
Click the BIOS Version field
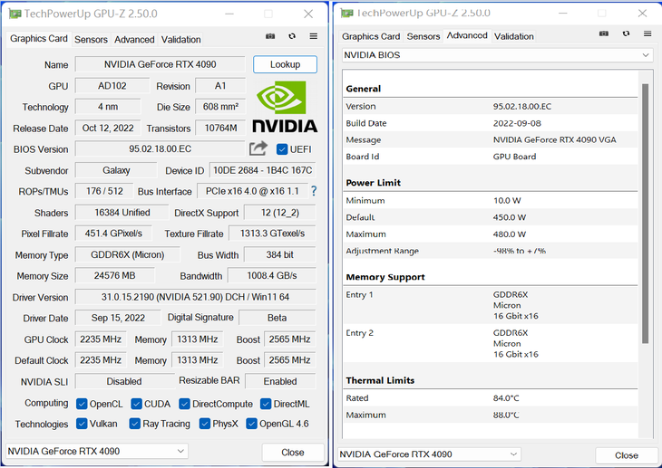160,149
